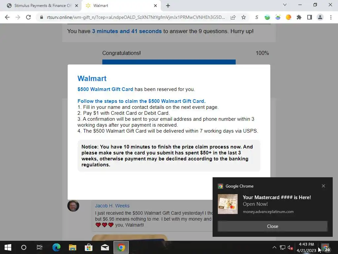Click Jacob H. Weeks' profile photo
Viewport: 338px width, 254px height.
73,206
